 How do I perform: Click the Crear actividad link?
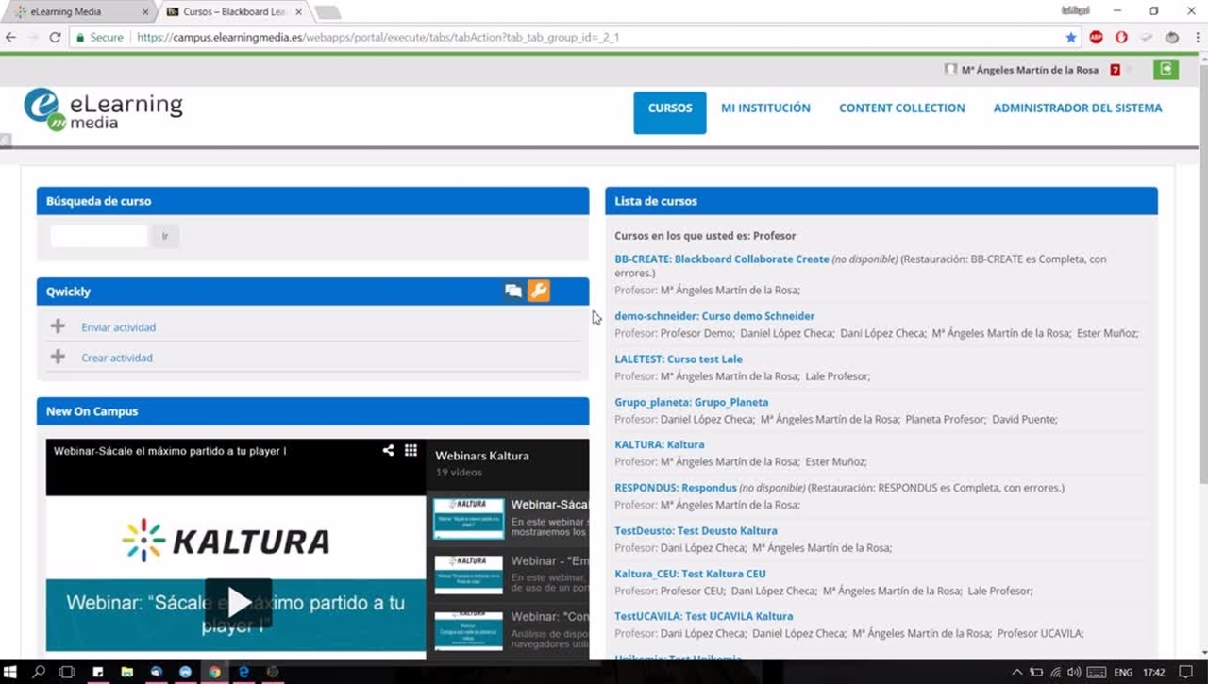click(117, 358)
